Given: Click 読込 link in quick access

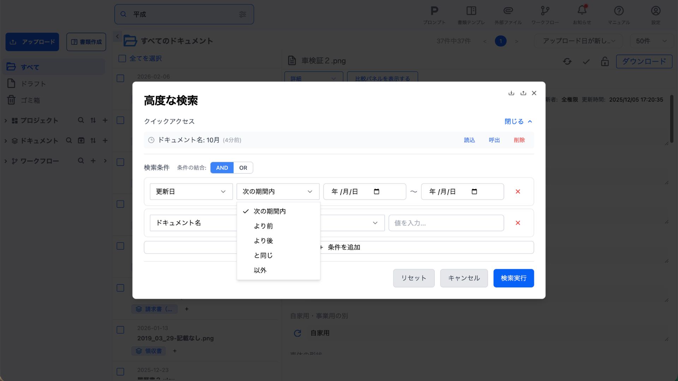Looking at the screenshot, I should tap(469, 140).
